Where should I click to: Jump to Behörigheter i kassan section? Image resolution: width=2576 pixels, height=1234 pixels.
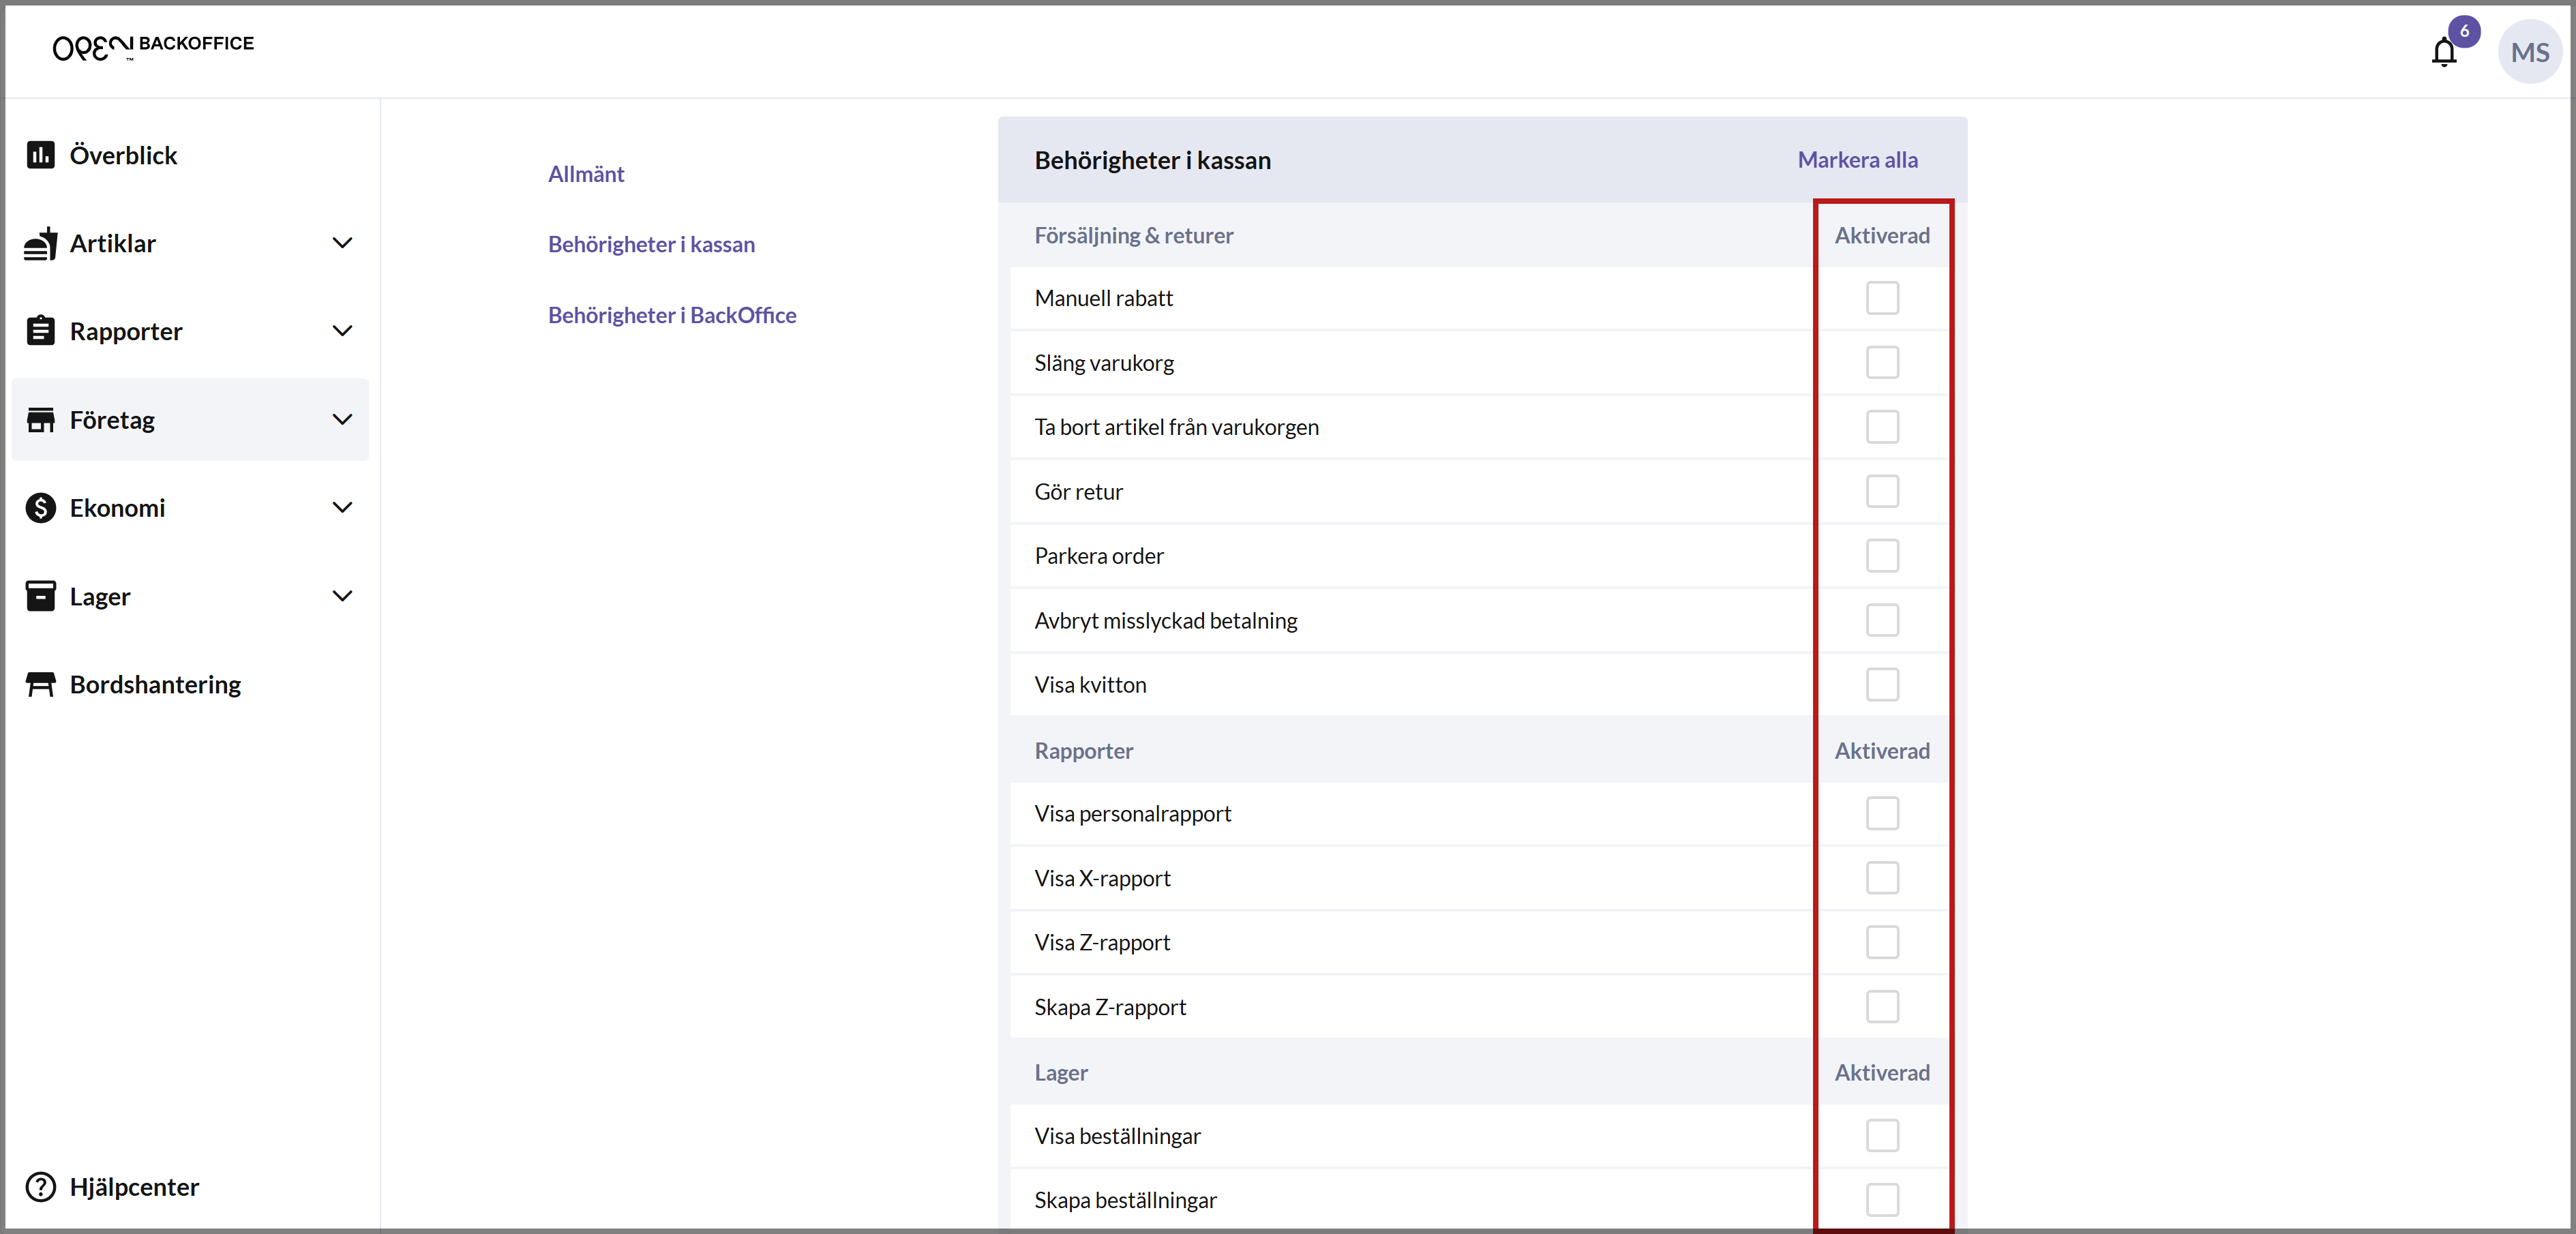pos(651,244)
